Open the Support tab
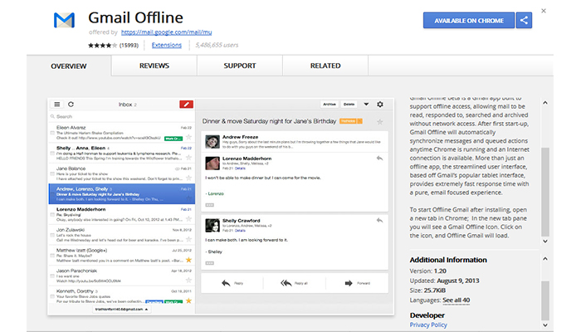581x332 pixels. point(240,66)
